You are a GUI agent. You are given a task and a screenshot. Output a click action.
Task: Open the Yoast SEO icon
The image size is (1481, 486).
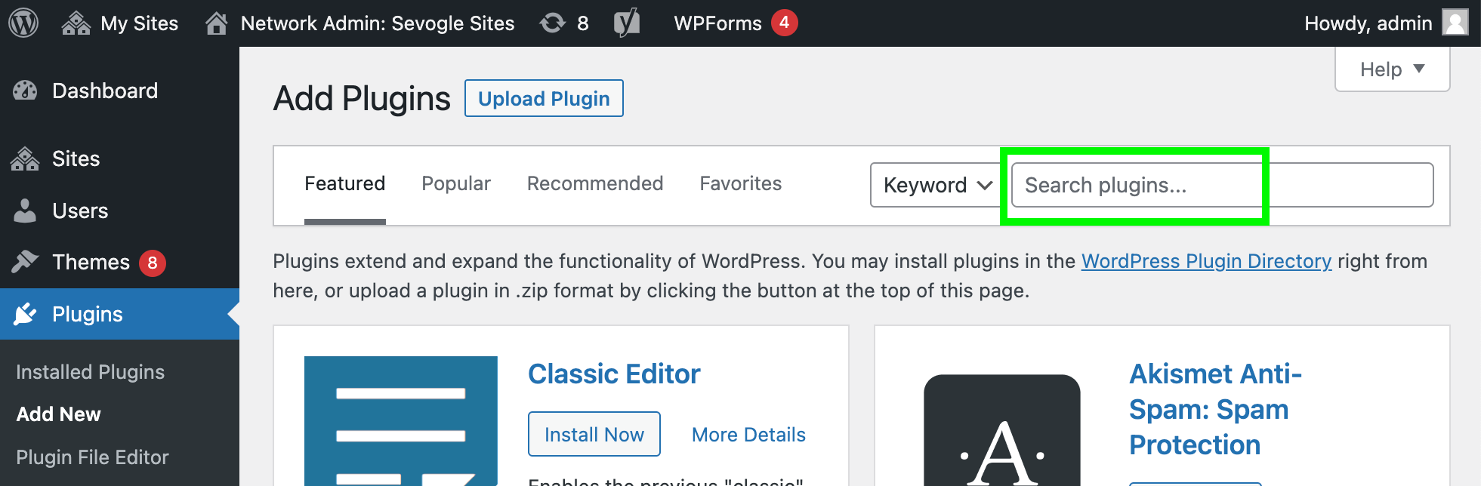[x=626, y=23]
